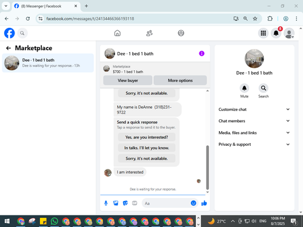
Task: Send a thumbs up like
Action: 204,203
